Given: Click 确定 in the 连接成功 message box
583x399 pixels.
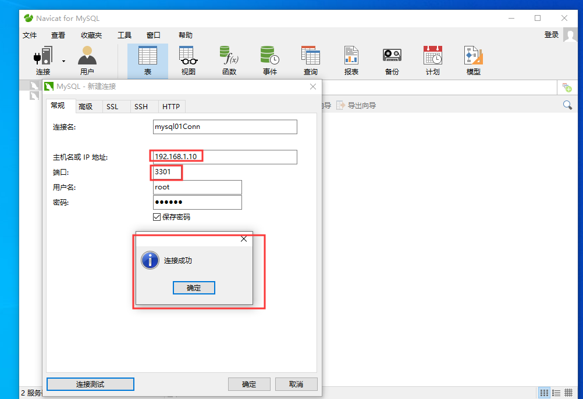Looking at the screenshot, I should click(x=194, y=287).
